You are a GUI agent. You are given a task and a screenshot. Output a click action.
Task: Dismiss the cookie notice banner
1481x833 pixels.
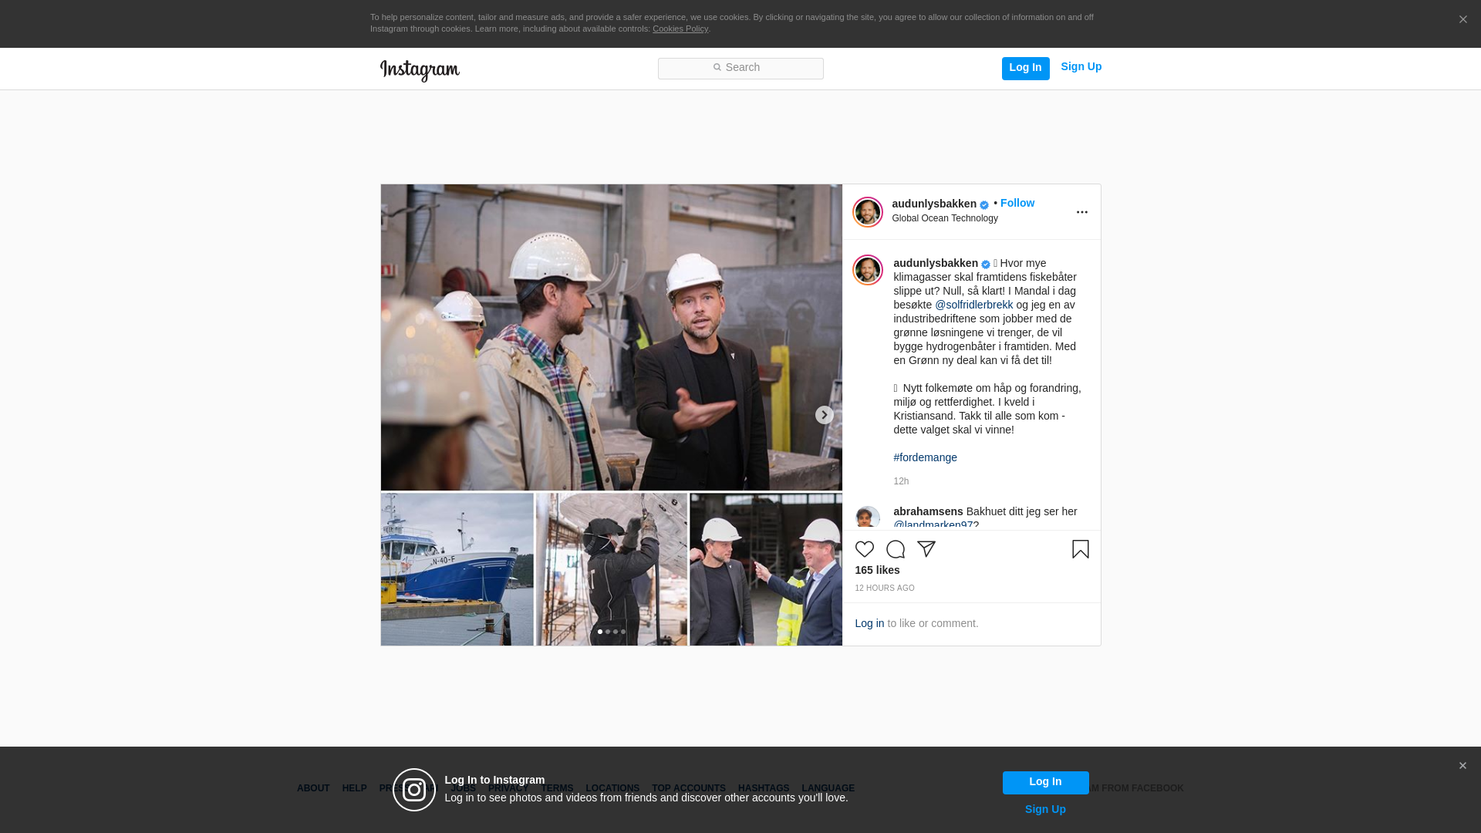[1462, 19]
